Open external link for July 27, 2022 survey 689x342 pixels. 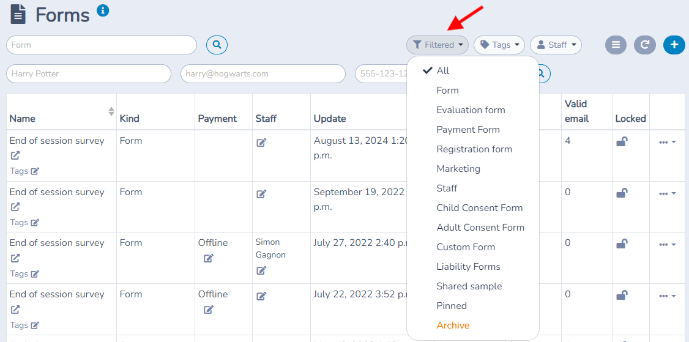(15, 258)
